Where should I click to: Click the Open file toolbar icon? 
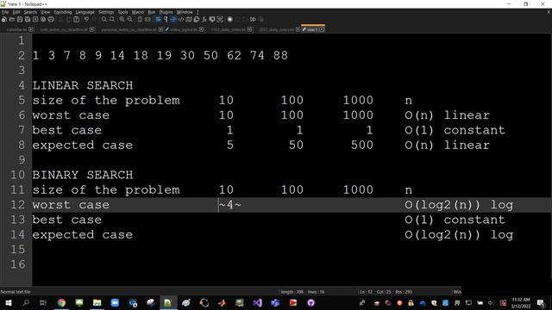coord(12,20)
